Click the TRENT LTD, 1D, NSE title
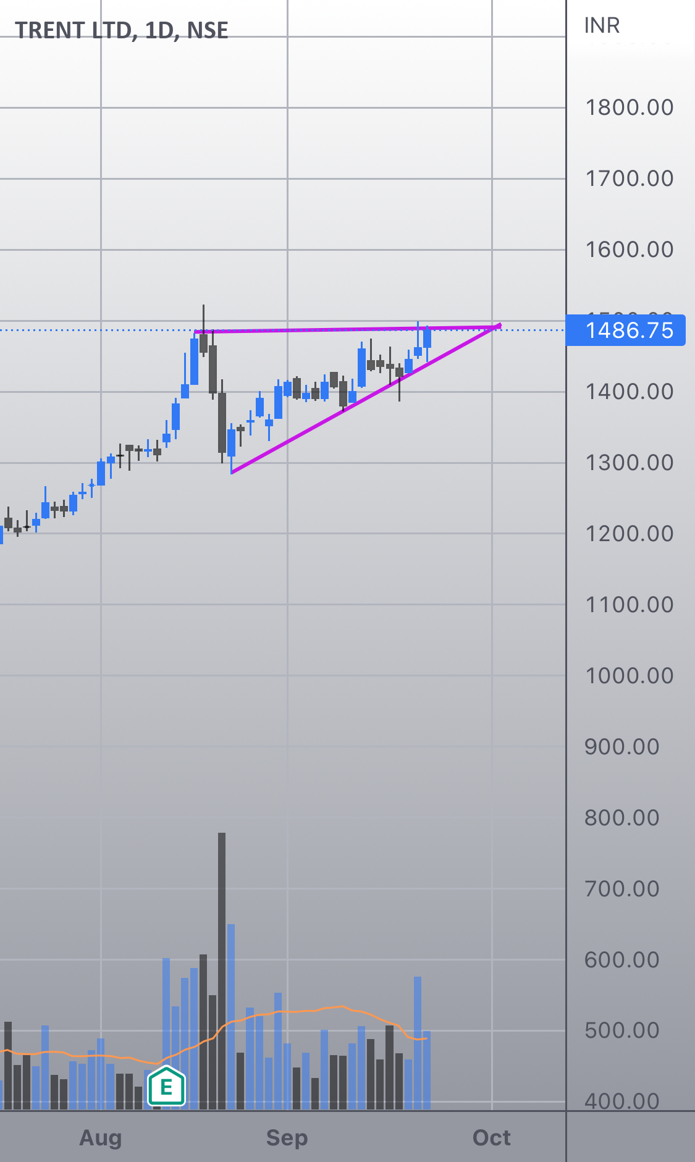This screenshot has width=695, height=1162. click(122, 30)
